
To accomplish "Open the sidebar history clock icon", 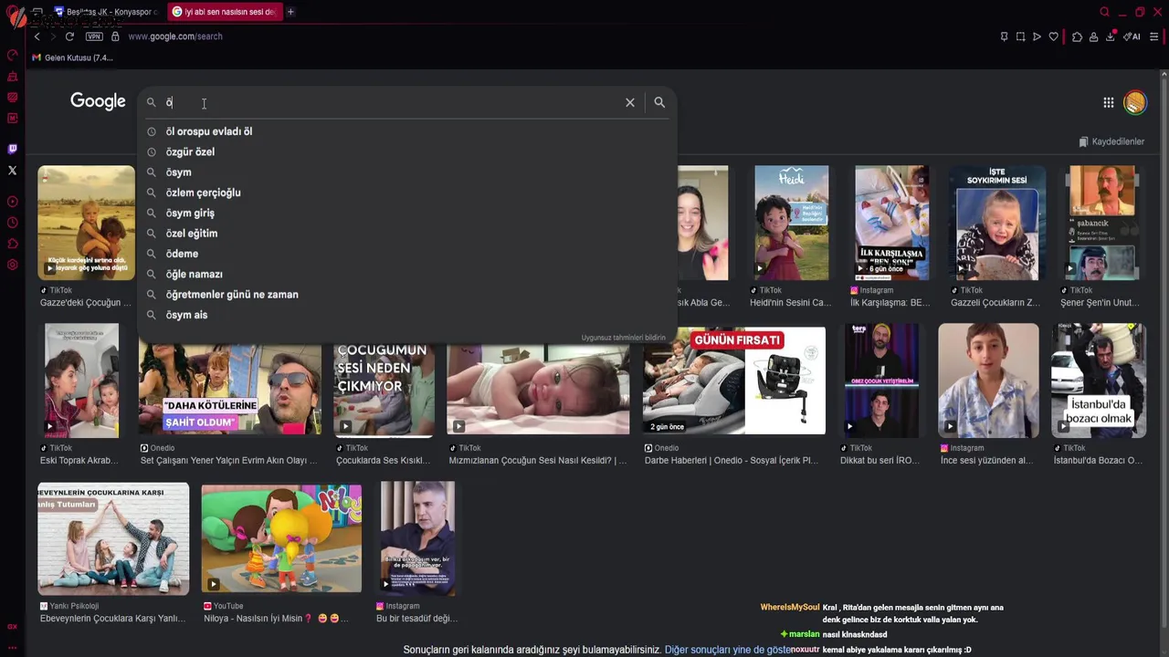I will 12,223.
